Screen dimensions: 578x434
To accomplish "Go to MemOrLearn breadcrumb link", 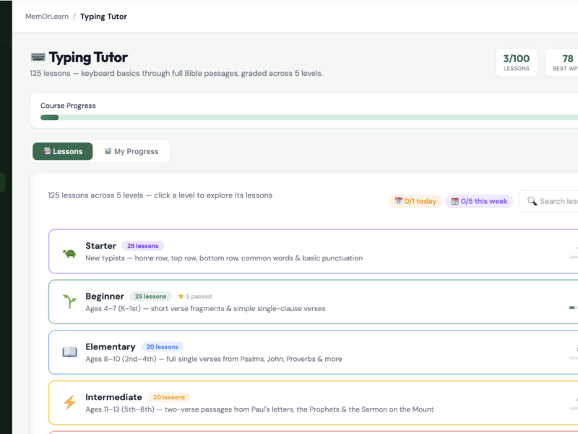I will click(x=47, y=16).
